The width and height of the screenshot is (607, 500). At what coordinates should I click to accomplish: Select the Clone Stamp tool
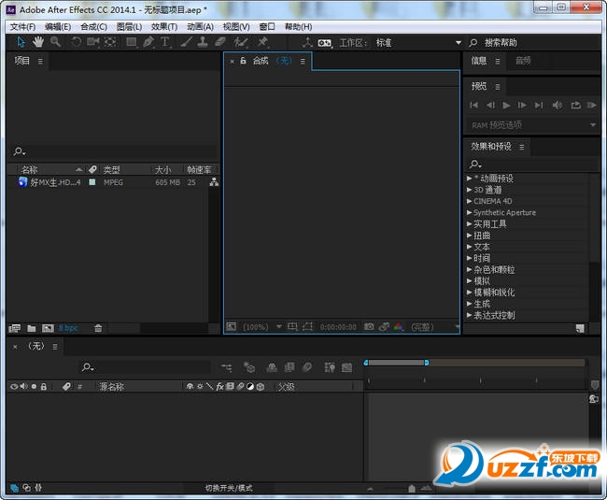203,42
